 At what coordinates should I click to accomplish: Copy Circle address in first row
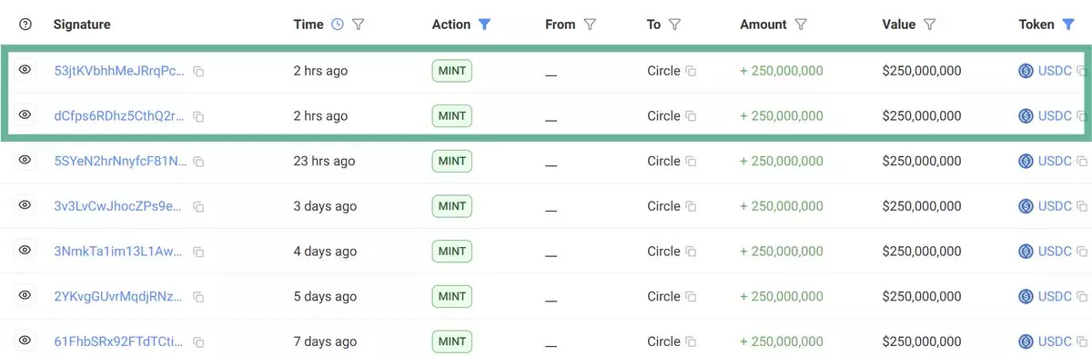[691, 71]
